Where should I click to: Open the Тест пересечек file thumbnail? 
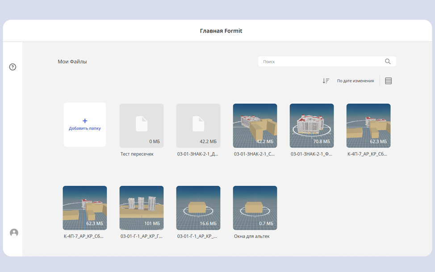(142, 126)
